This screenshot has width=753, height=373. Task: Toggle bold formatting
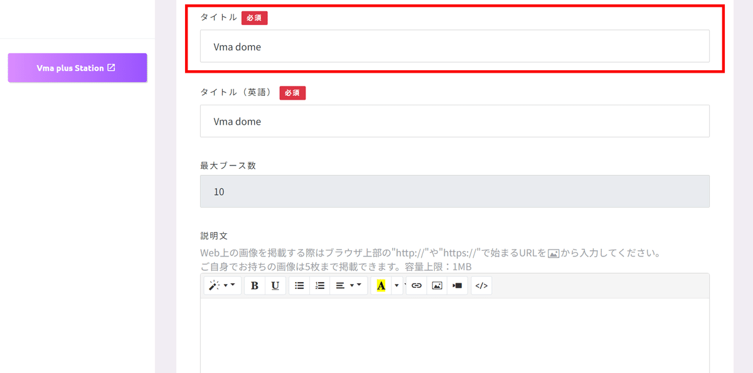255,285
